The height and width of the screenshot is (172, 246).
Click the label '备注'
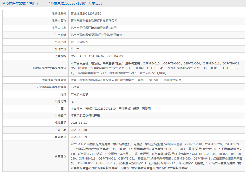point(63,109)
